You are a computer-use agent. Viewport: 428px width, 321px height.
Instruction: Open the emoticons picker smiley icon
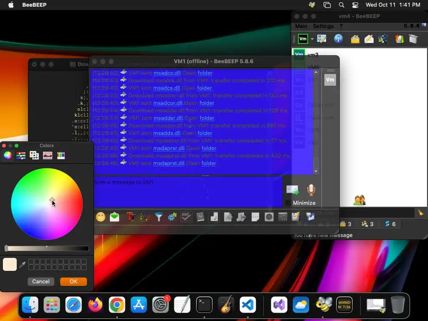(101, 217)
